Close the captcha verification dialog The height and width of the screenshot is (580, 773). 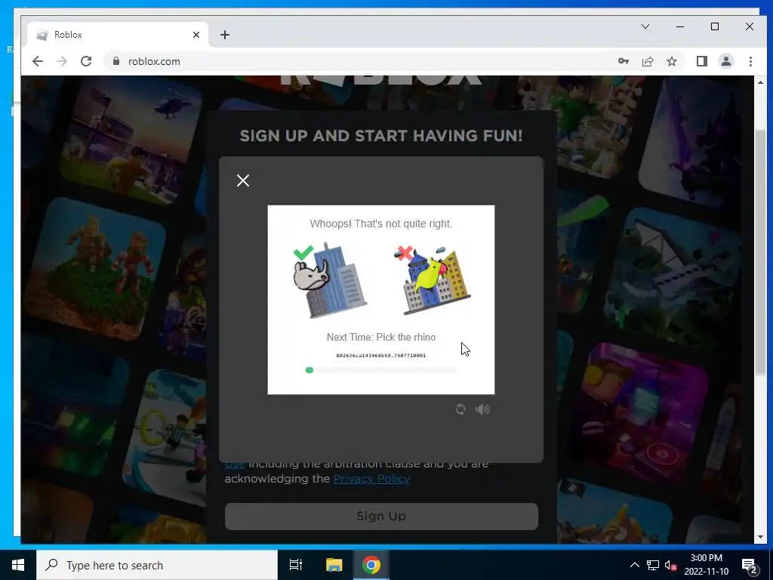(x=242, y=180)
